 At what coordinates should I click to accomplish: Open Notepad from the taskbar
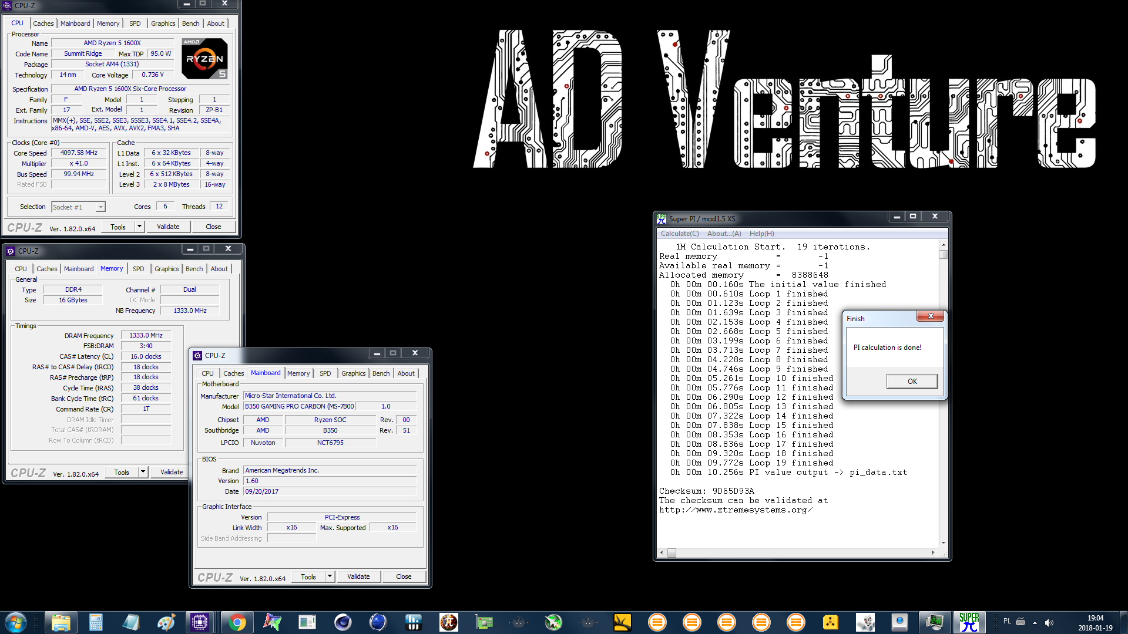click(x=130, y=622)
